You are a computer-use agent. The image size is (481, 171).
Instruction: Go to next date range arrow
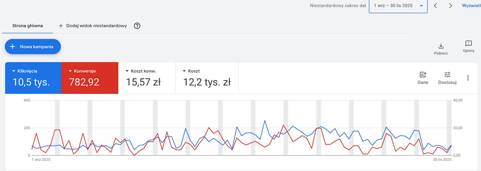(451, 6)
